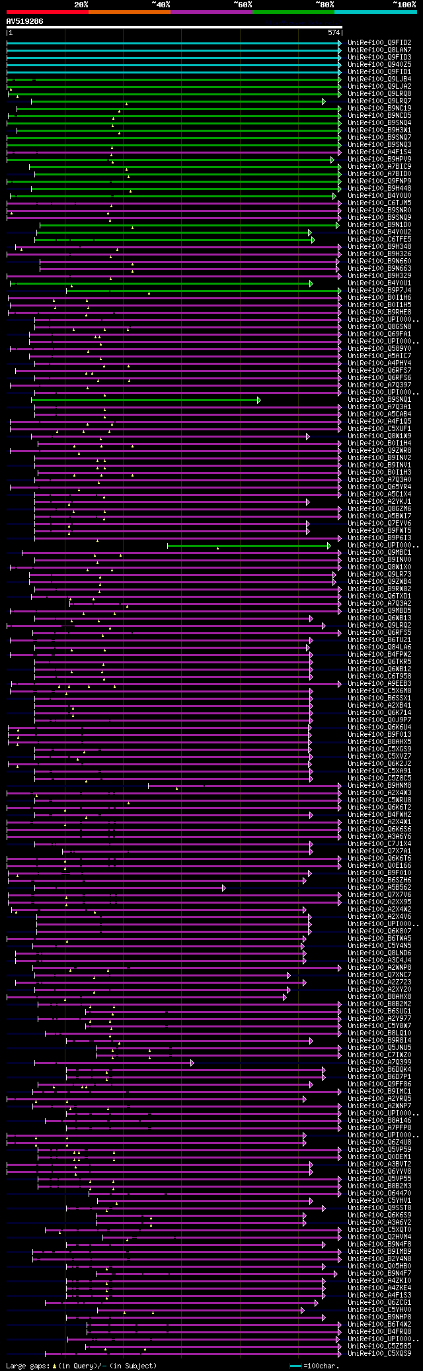Select label UniRef100_Q7XNC7
Screen dimensions: 423x1371
pyautogui.click(x=379, y=975)
